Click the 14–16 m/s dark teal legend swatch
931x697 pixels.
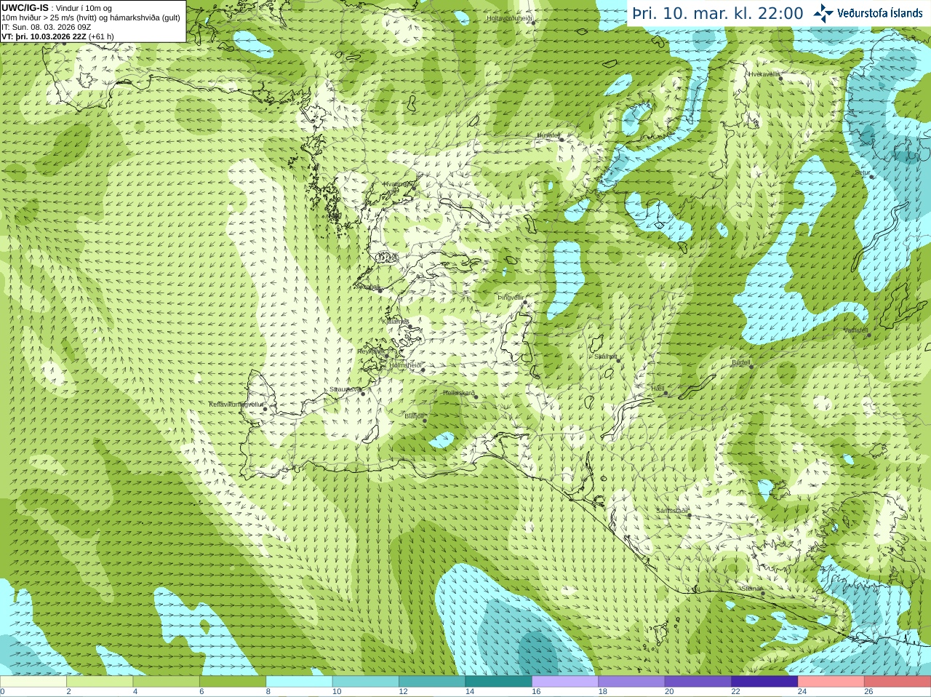coord(499,682)
